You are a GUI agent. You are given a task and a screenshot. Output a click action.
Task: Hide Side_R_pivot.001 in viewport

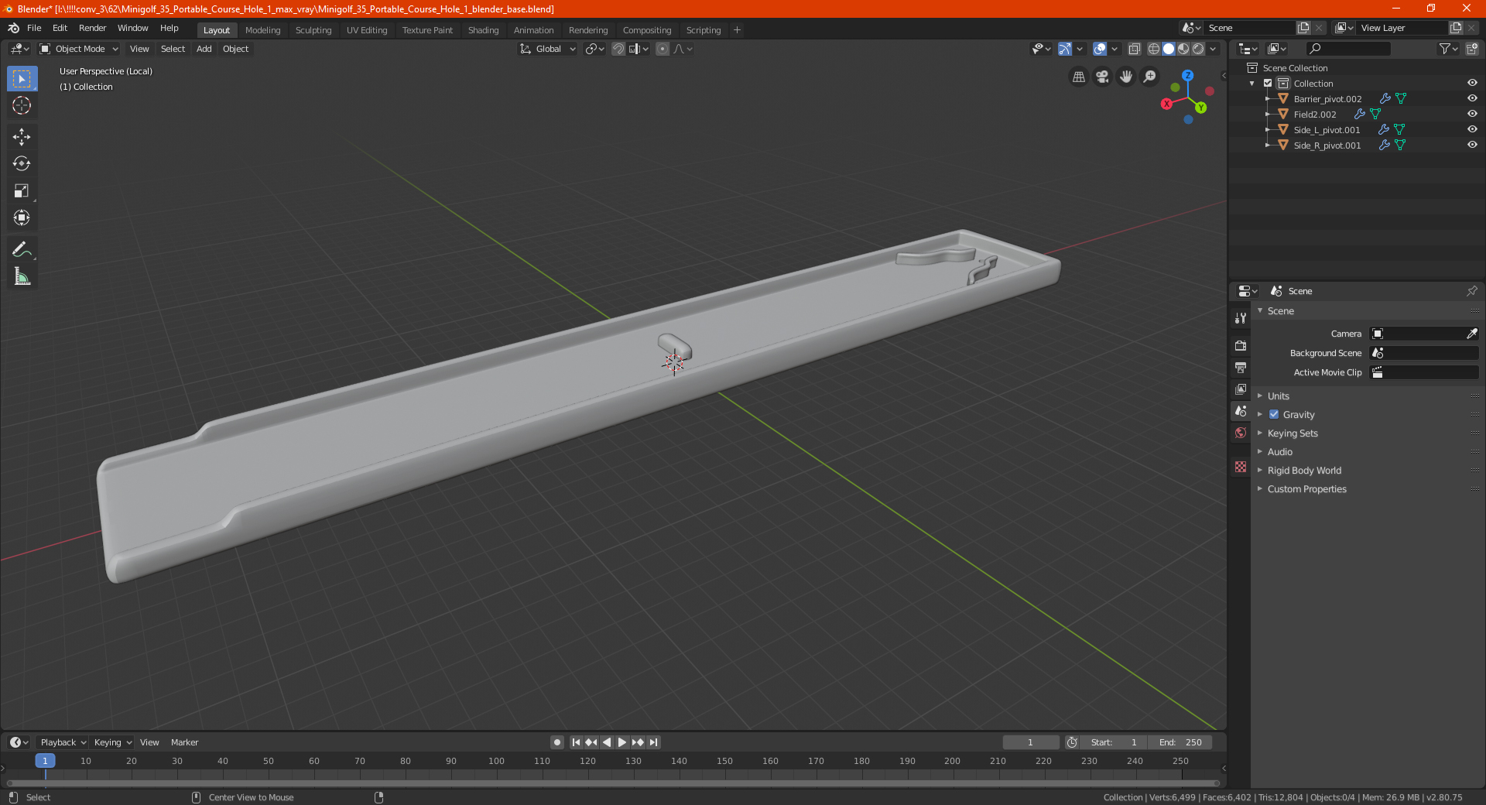(x=1472, y=145)
